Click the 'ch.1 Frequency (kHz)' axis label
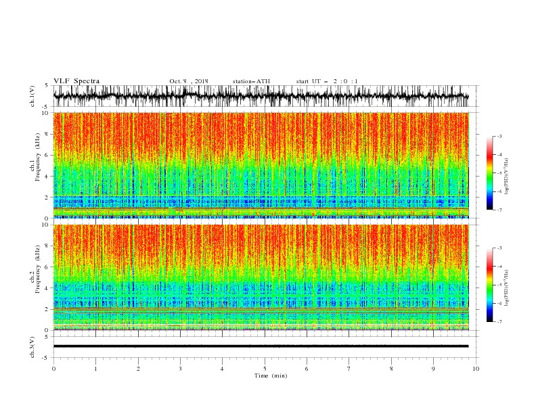 36,158
